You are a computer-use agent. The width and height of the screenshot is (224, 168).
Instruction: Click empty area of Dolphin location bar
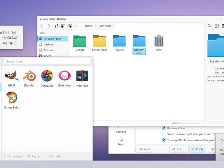(x=159, y=26)
